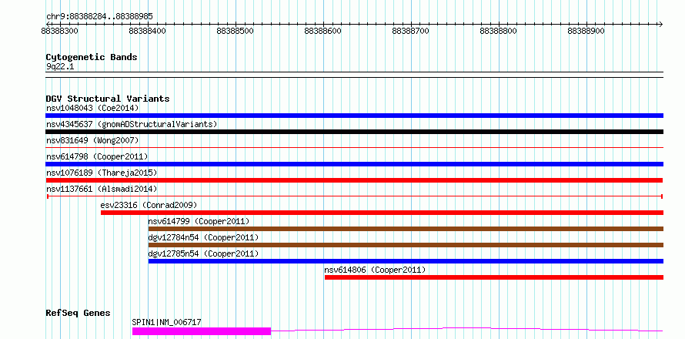Click ruler position 88388900
Viewport: 685px width, 339px height.
click(x=586, y=31)
